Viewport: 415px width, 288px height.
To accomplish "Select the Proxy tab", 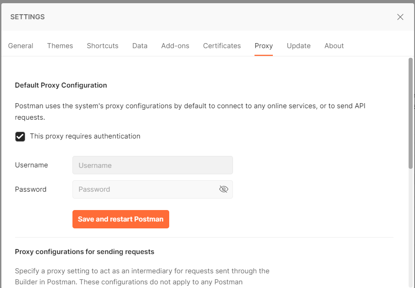I will 264,46.
